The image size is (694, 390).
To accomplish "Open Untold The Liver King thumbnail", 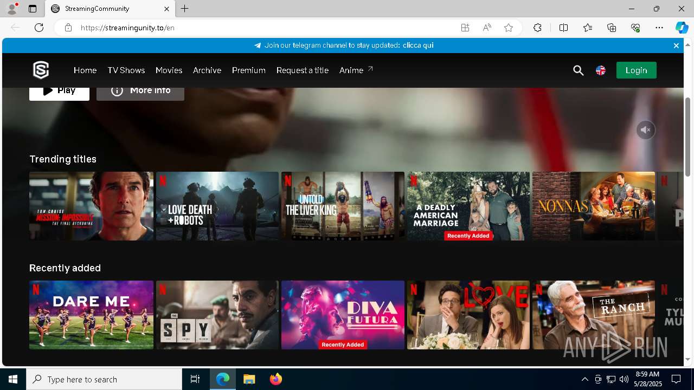I will coord(343,206).
